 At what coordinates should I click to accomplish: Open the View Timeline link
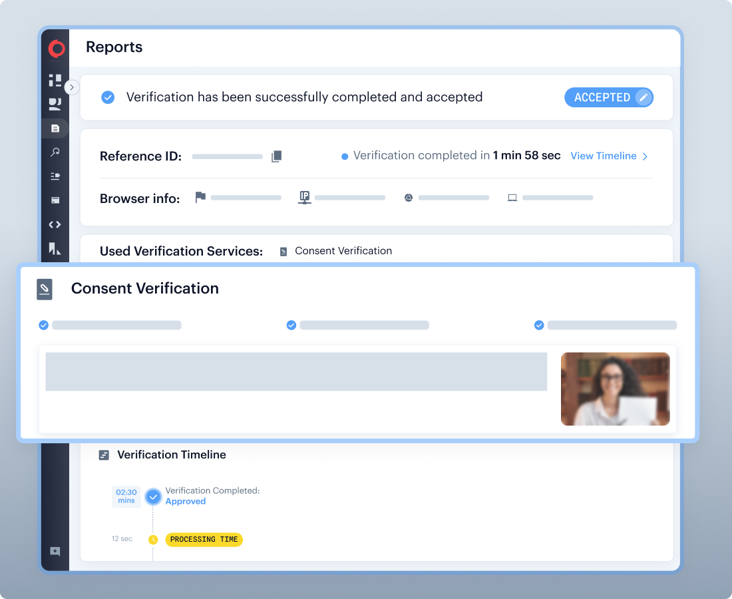click(x=603, y=156)
